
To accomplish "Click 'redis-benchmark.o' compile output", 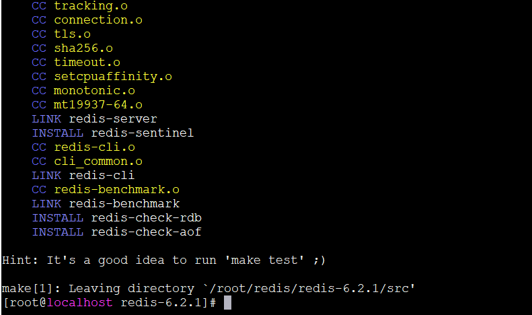I will pyautogui.click(x=106, y=189).
